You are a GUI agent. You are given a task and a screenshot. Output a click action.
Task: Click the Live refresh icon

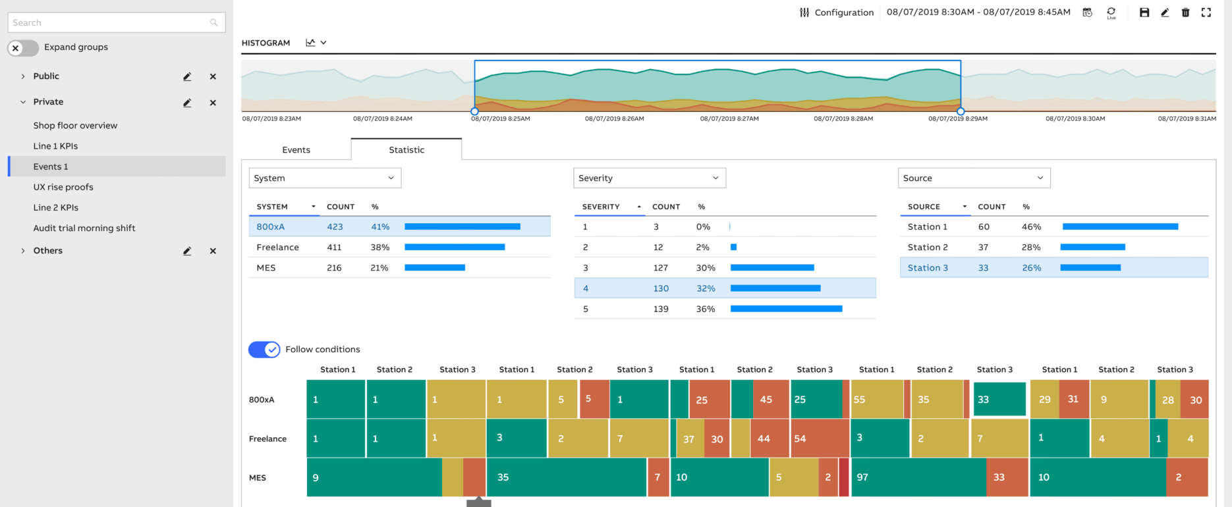[1111, 13]
